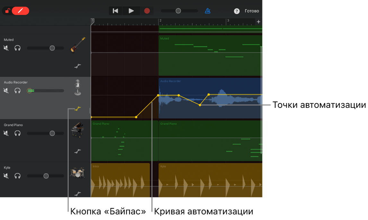This screenshot has width=368, height=220.
Task: Toggle bypass automation on Grand Piano
Action: 78,151
